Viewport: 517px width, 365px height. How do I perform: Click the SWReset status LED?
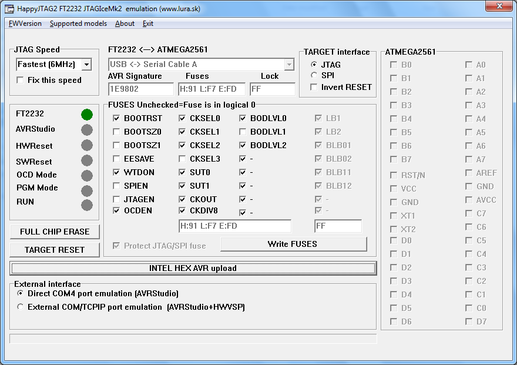tap(87, 160)
